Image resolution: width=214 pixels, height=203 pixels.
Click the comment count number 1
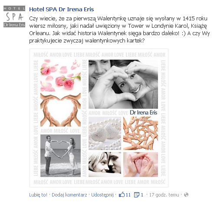pyautogui.click(x=142, y=195)
